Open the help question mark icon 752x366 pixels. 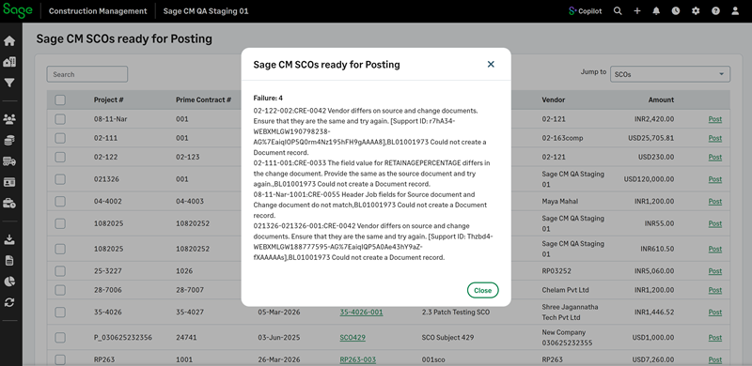pos(715,11)
